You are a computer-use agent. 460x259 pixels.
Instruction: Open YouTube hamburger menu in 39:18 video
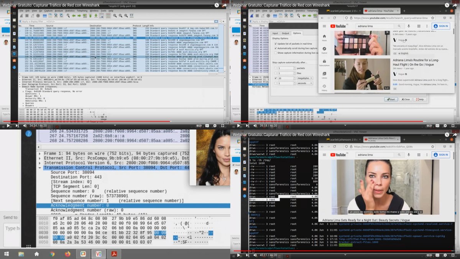pyautogui.click(x=324, y=26)
